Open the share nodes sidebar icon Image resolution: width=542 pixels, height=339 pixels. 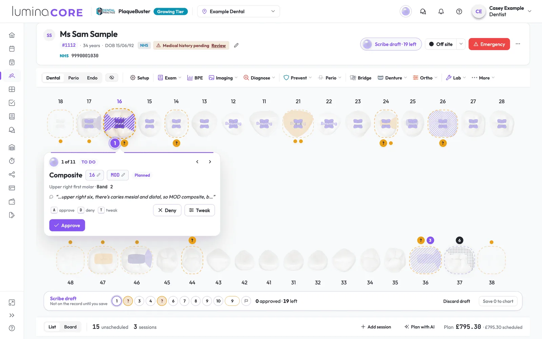pyautogui.click(x=12, y=175)
